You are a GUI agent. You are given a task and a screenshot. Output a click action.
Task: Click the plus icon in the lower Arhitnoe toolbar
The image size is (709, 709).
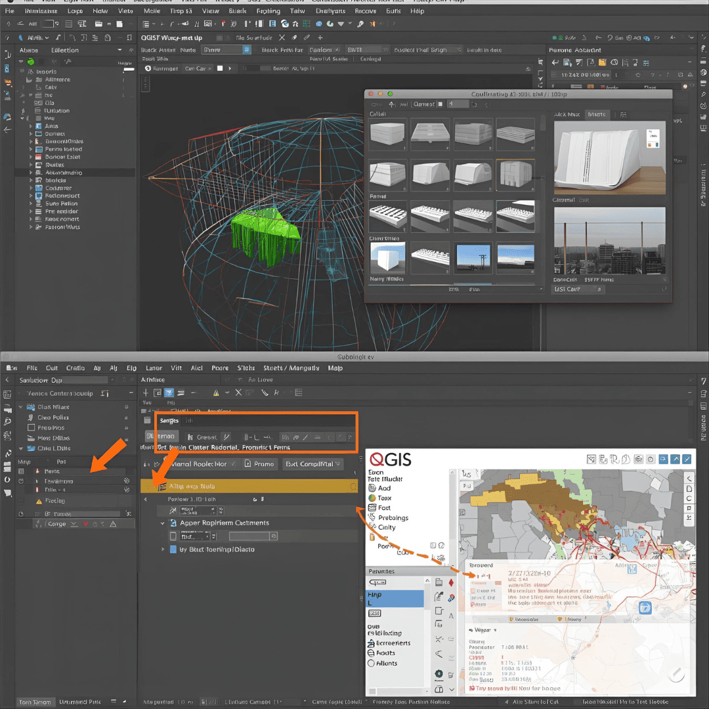pyautogui.click(x=146, y=393)
